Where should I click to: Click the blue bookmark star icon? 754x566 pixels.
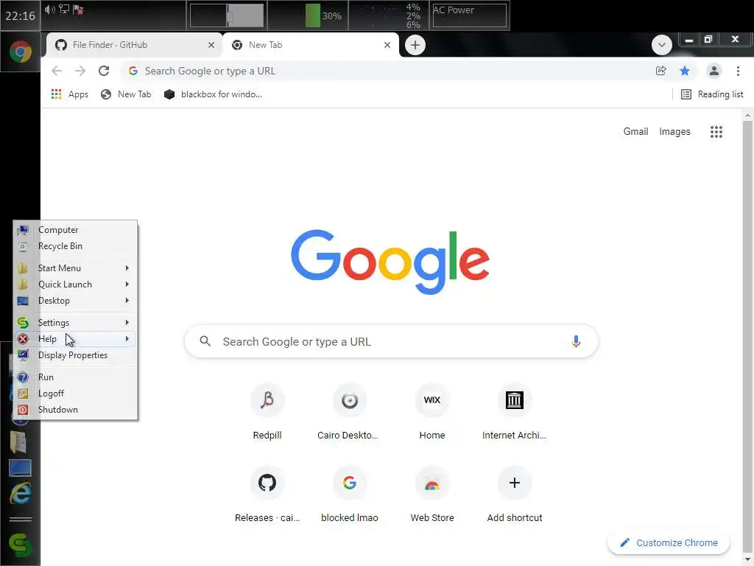[684, 71]
